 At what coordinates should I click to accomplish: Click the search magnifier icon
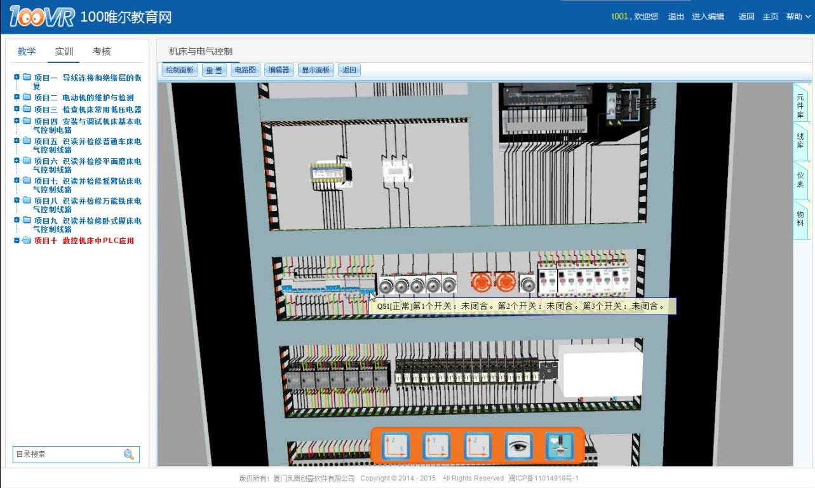coord(129,454)
